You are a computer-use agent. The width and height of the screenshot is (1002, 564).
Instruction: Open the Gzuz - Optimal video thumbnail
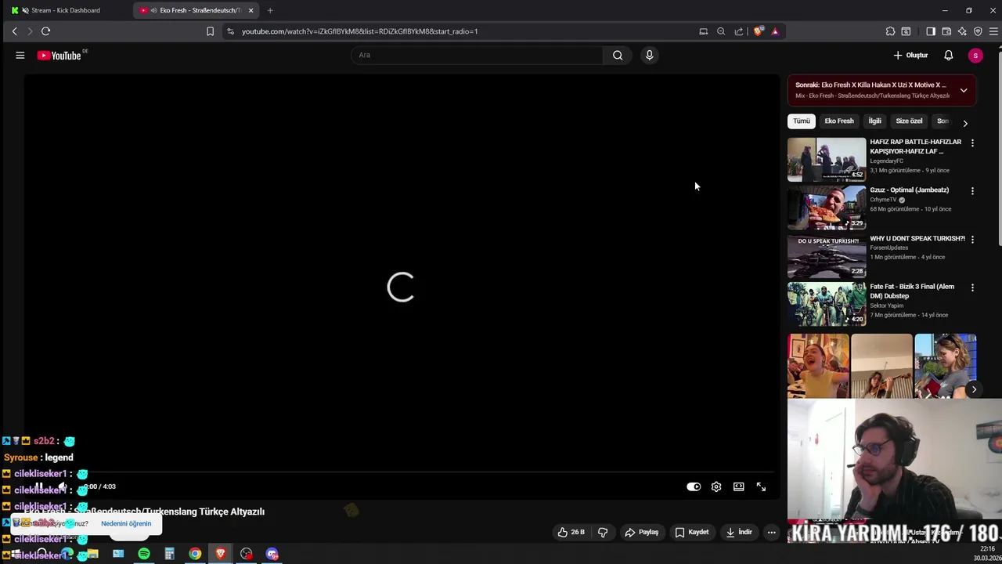pyautogui.click(x=827, y=208)
